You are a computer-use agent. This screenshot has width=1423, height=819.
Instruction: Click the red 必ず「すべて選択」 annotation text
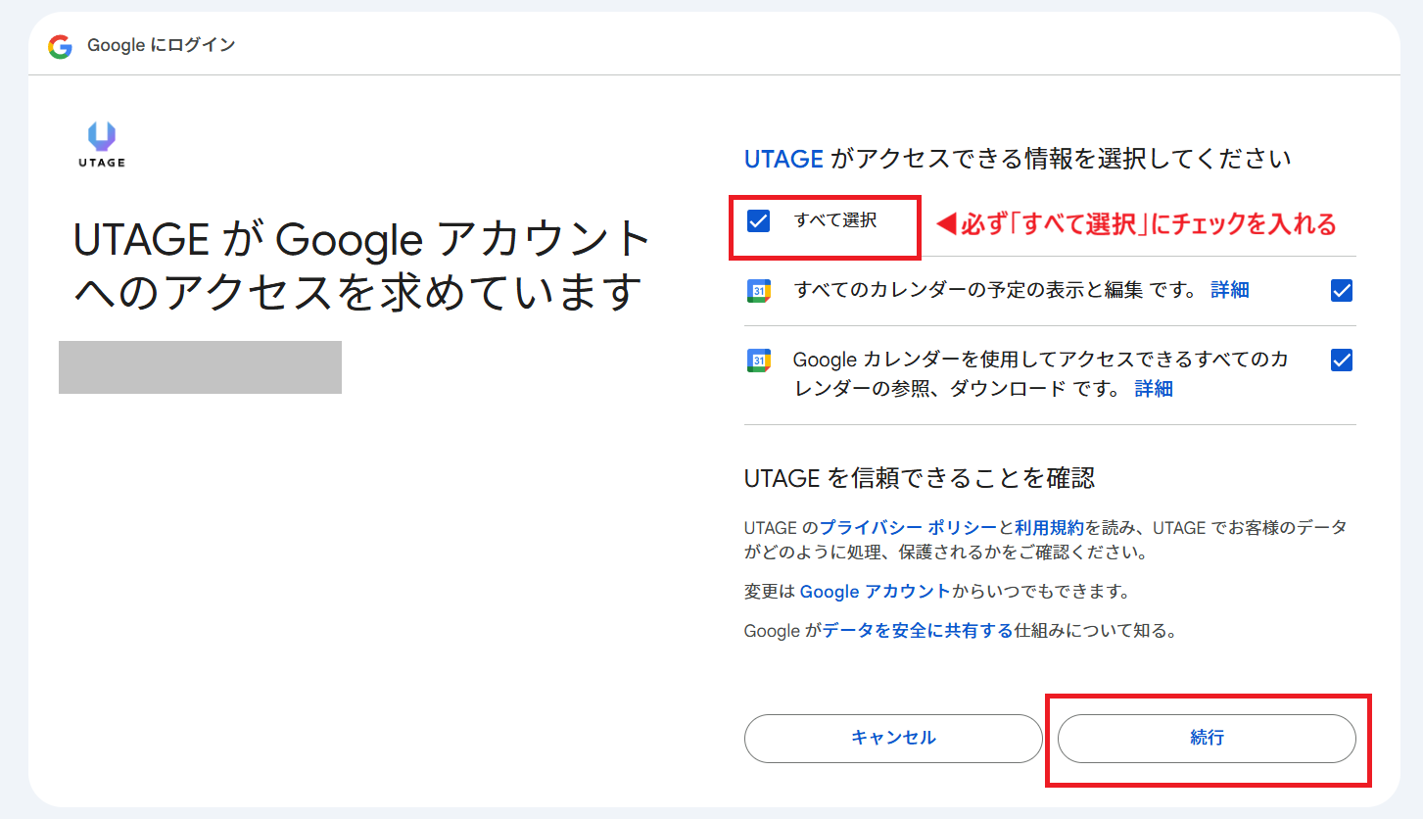point(1136,224)
